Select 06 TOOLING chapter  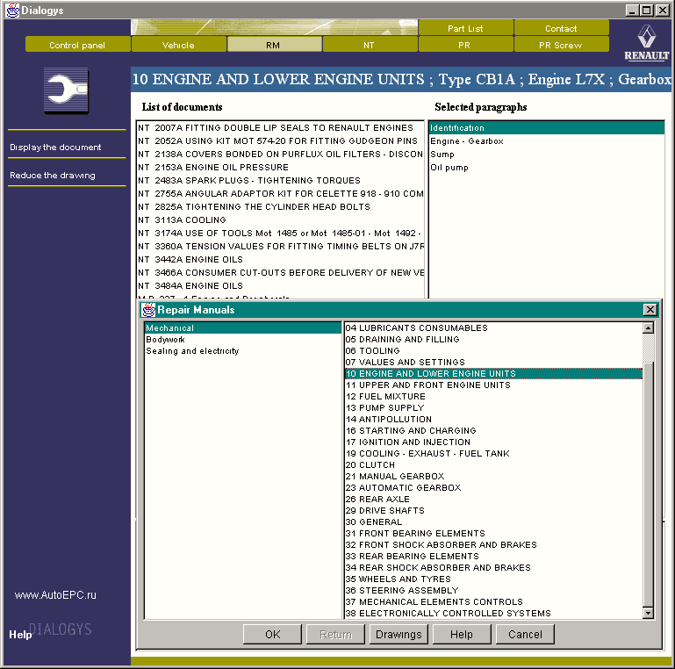coord(494,351)
